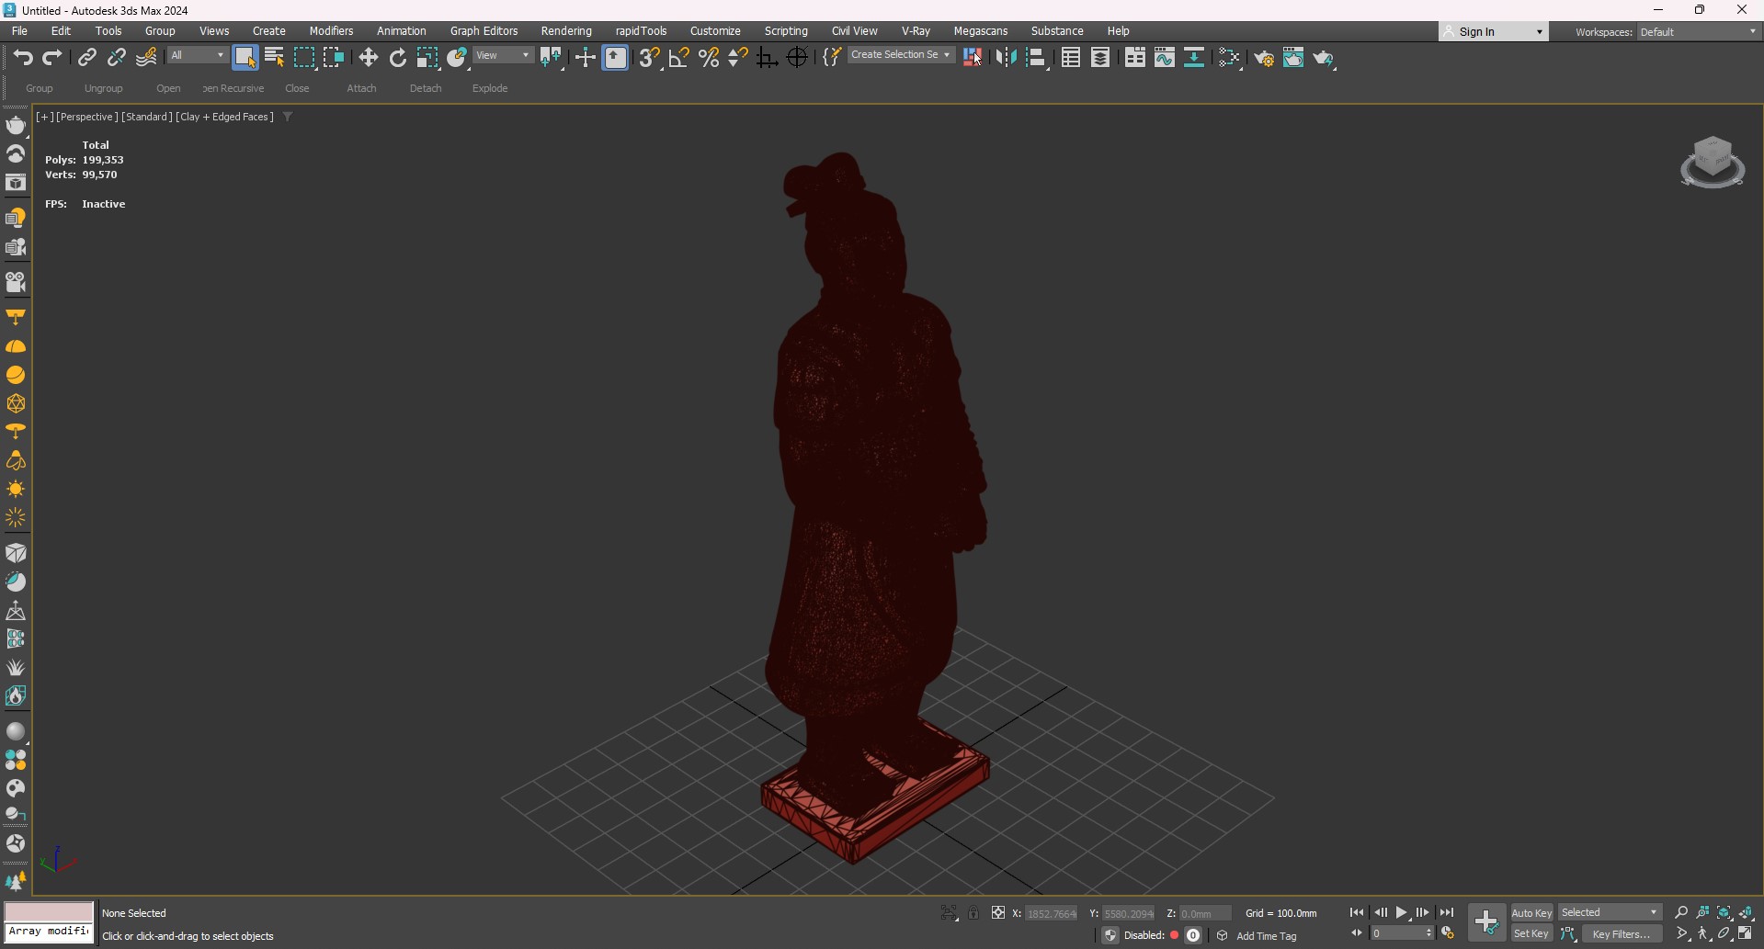This screenshot has width=1764, height=949.
Task: Activate the Select and Move tool
Action: click(x=369, y=58)
